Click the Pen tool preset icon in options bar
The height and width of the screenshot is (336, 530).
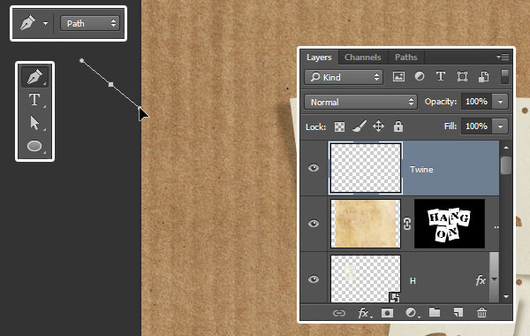click(27, 23)
